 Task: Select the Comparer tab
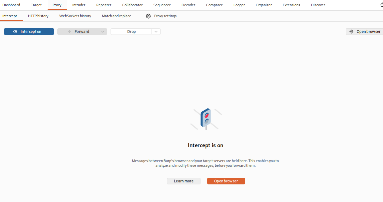[x=214, y=5]
